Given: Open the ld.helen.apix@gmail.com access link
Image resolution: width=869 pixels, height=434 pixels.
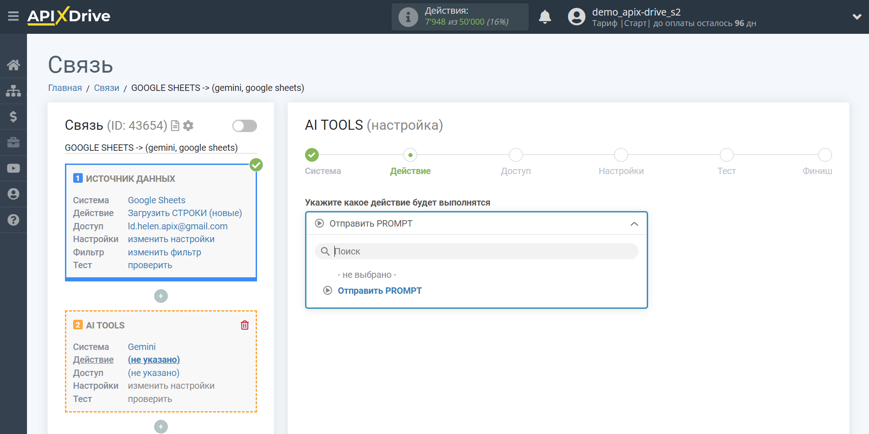Looking at the screenshot, I should pos(177,226).
